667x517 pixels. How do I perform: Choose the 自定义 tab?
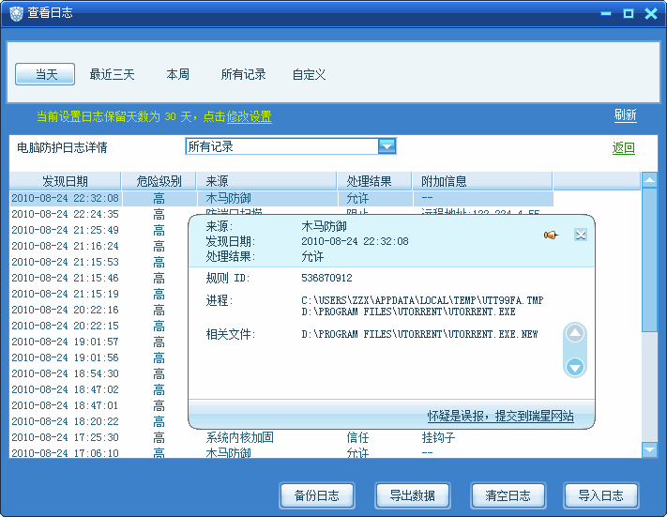pyautogui.click(x=309, y=74)
